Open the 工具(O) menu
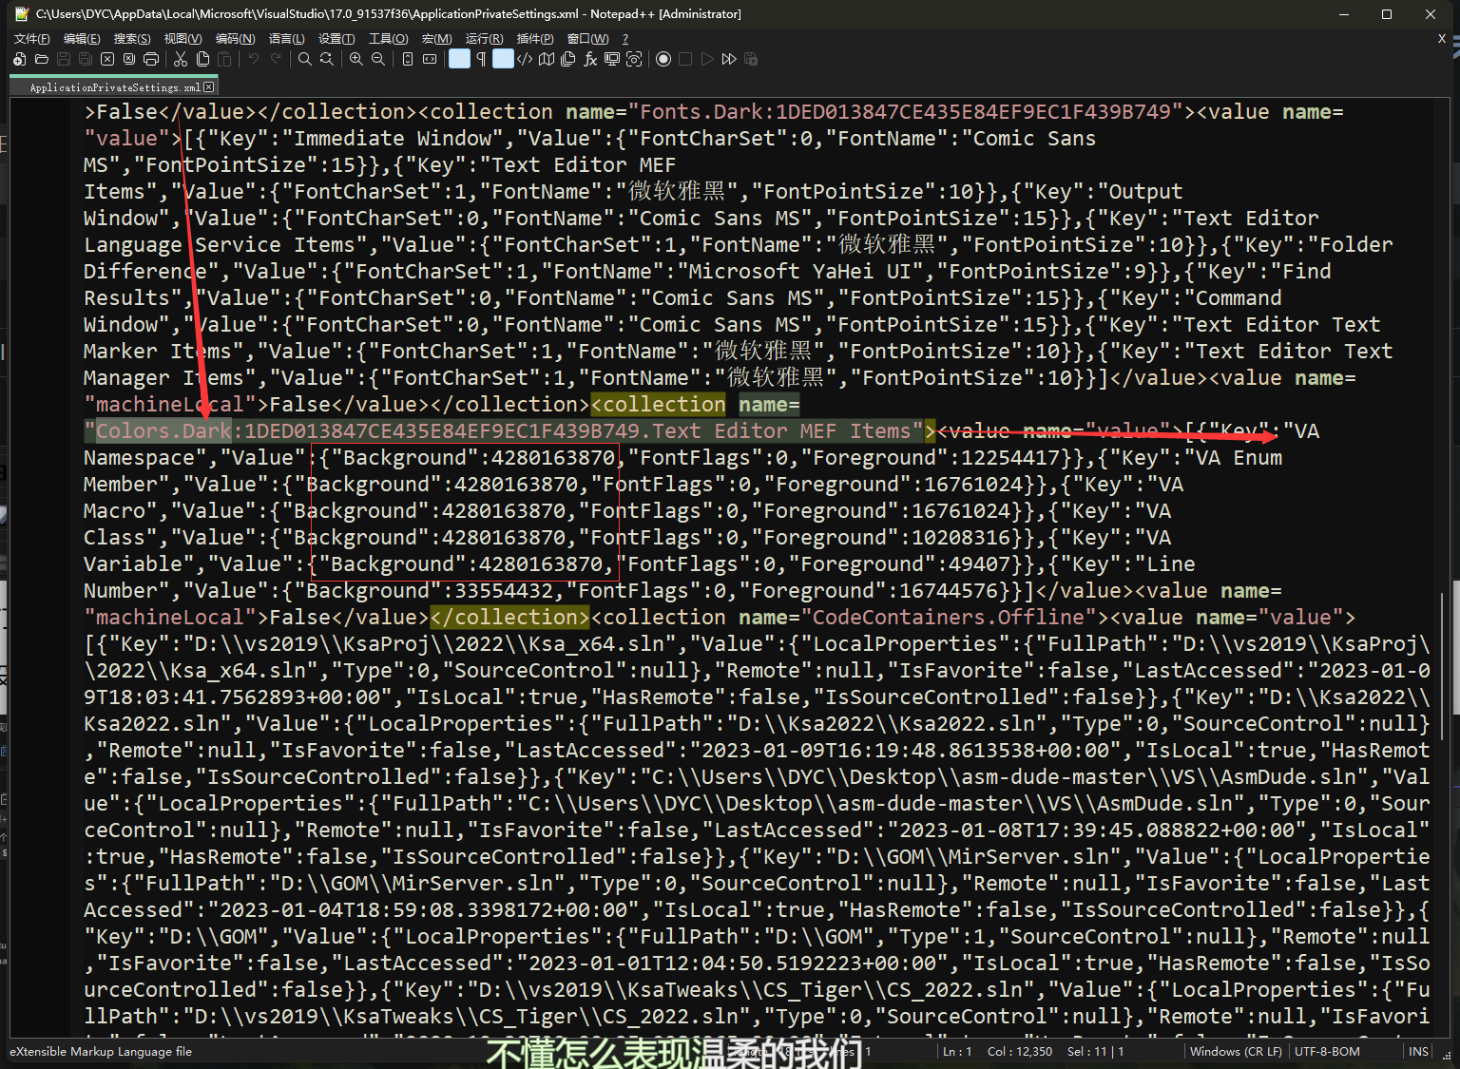The width and height of the screenshot is (1460, 1069). tap(388, 39)
